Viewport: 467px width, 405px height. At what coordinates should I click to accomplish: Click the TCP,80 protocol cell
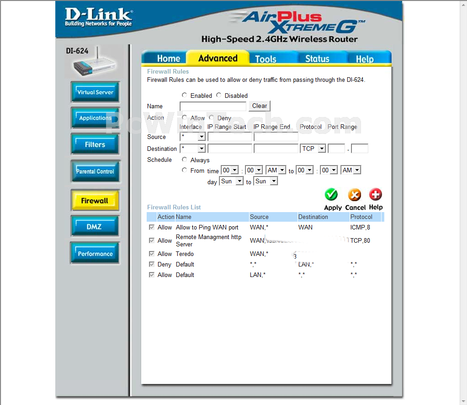point(360,240)
